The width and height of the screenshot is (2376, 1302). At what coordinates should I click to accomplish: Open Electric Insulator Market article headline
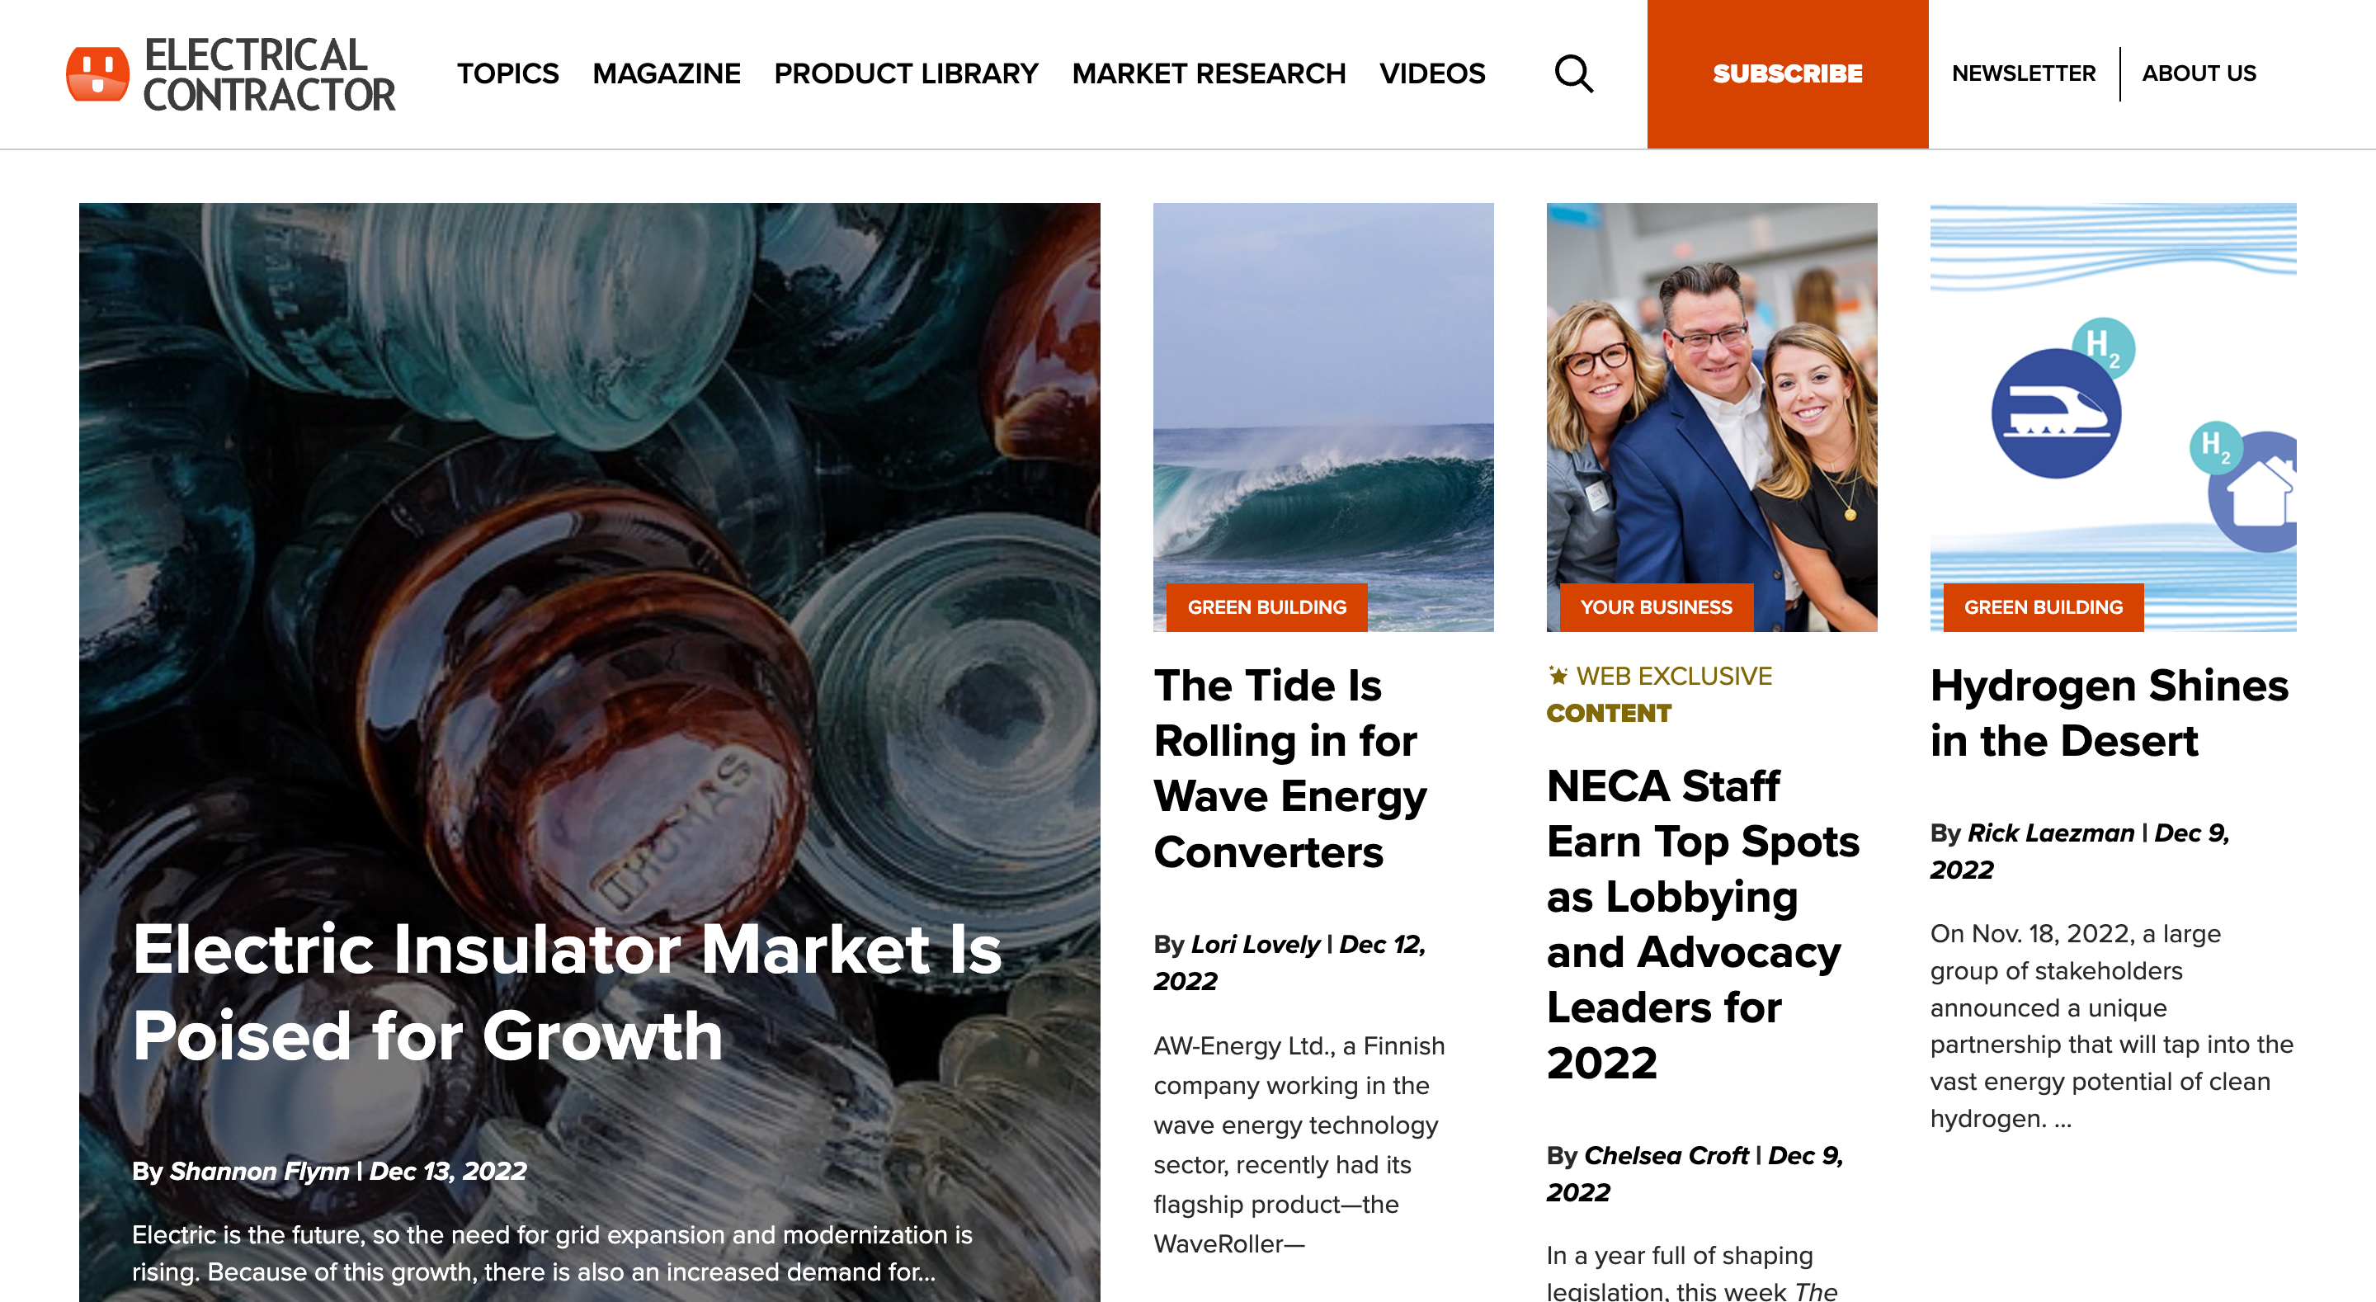point(566,992)
